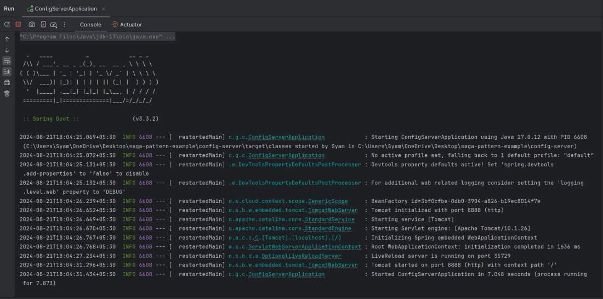Open the three-dots more options menu

pyautogui.click(x=64, y=24)
